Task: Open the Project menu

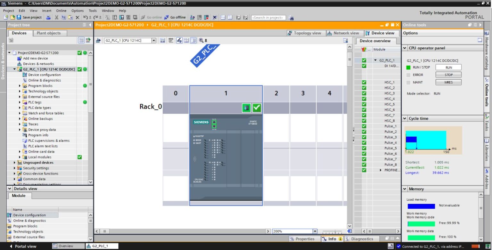Action: [8, 11]
